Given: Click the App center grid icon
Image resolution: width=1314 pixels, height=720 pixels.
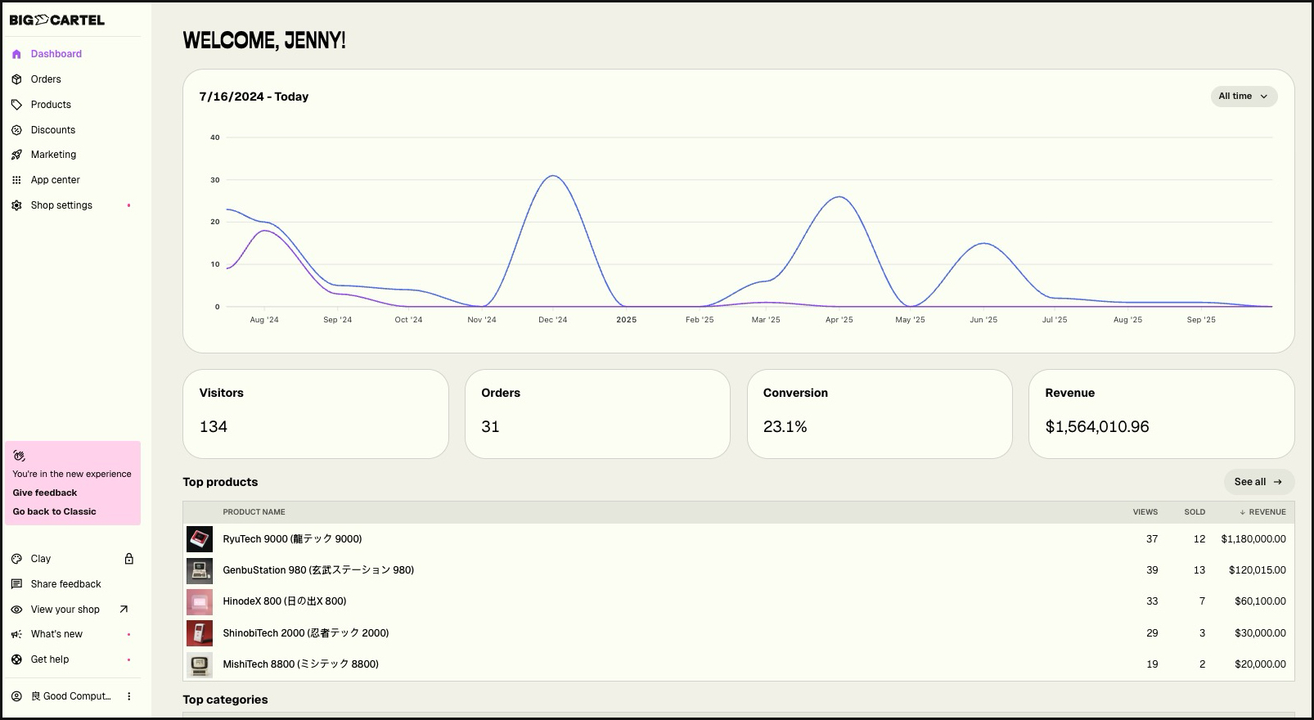Looking at the screenshot, I should [x=16, y=180].
